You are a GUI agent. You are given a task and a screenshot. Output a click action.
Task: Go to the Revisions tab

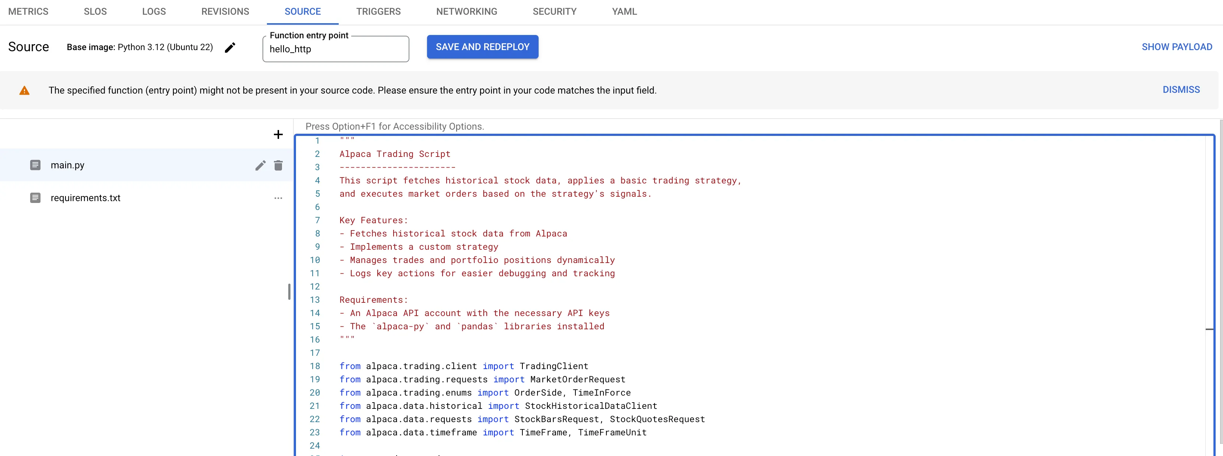[x=225, y=11]
